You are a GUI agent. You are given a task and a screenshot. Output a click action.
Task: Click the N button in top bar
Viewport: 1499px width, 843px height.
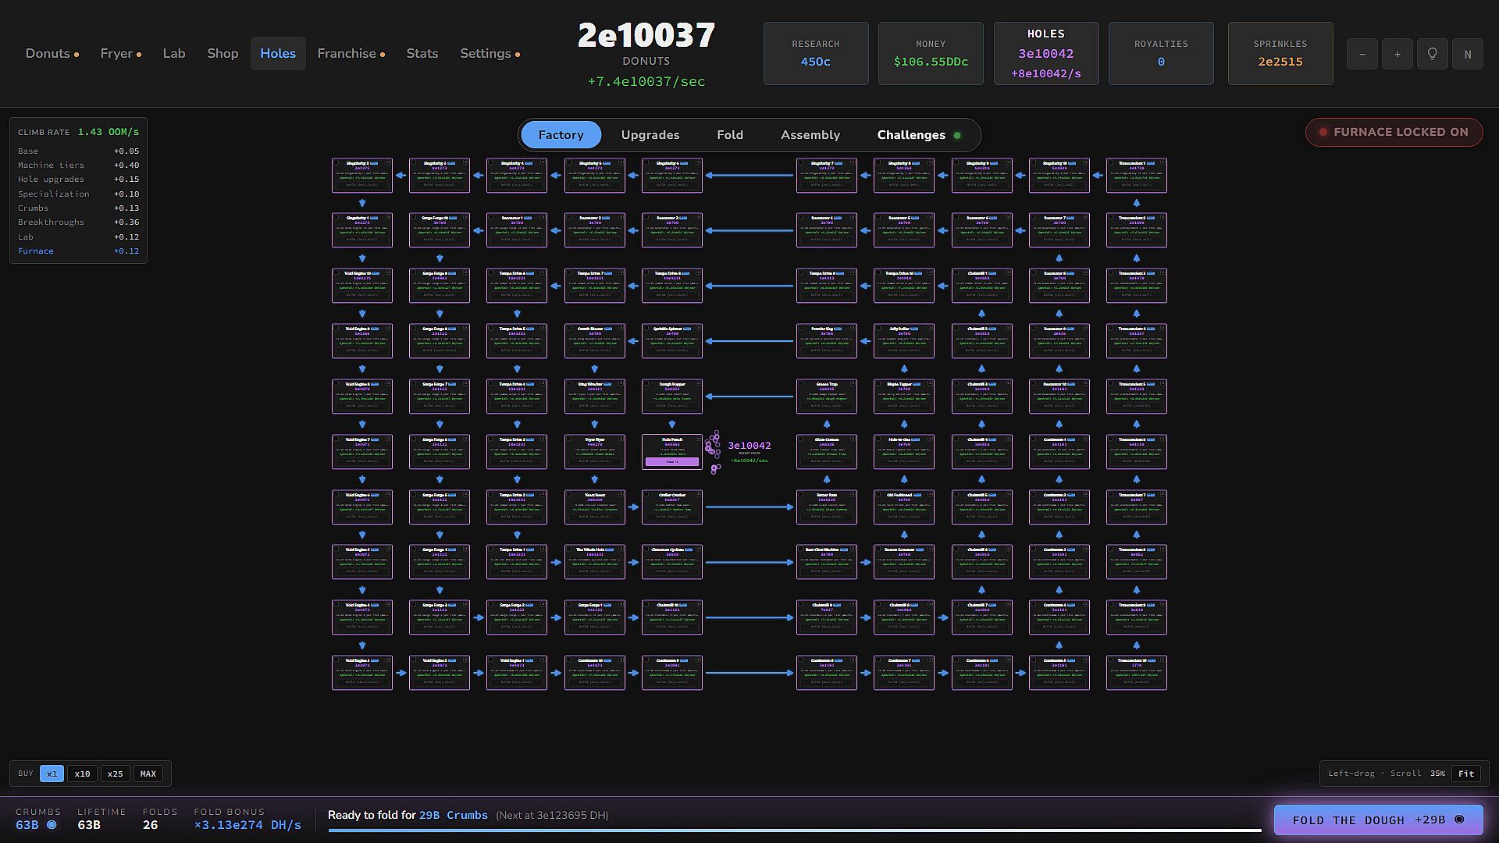click(x=1467, y=54)
